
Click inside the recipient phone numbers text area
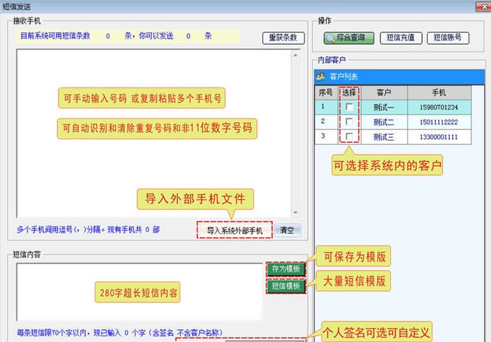pyautogui.click(x=154, y=134)
